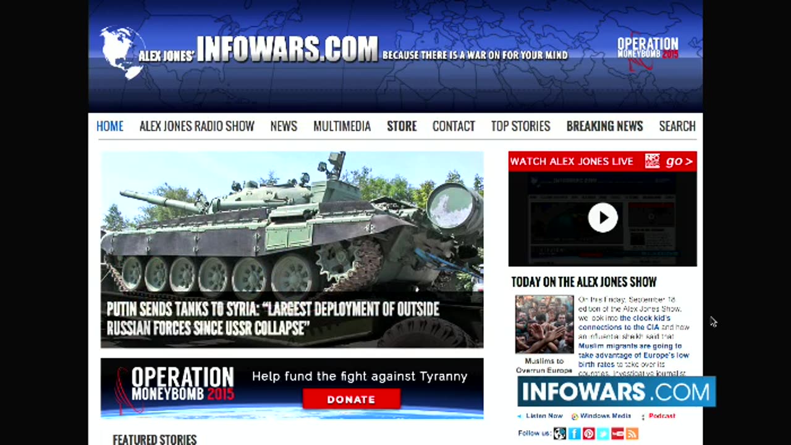Click the Watch Alex Jones Live label
Viewport: 791px width, 445px height.
point(572,161)
